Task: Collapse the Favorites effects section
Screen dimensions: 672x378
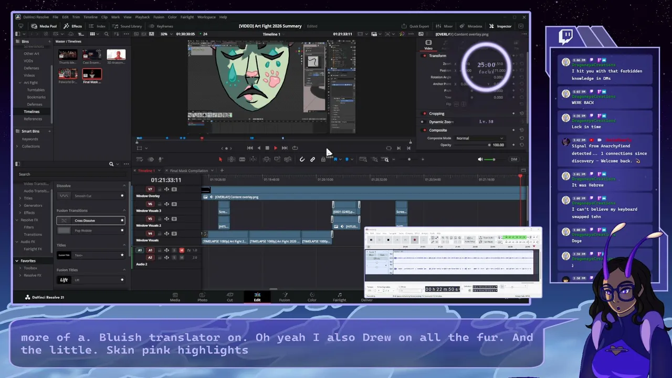Action: coord(17,261)
